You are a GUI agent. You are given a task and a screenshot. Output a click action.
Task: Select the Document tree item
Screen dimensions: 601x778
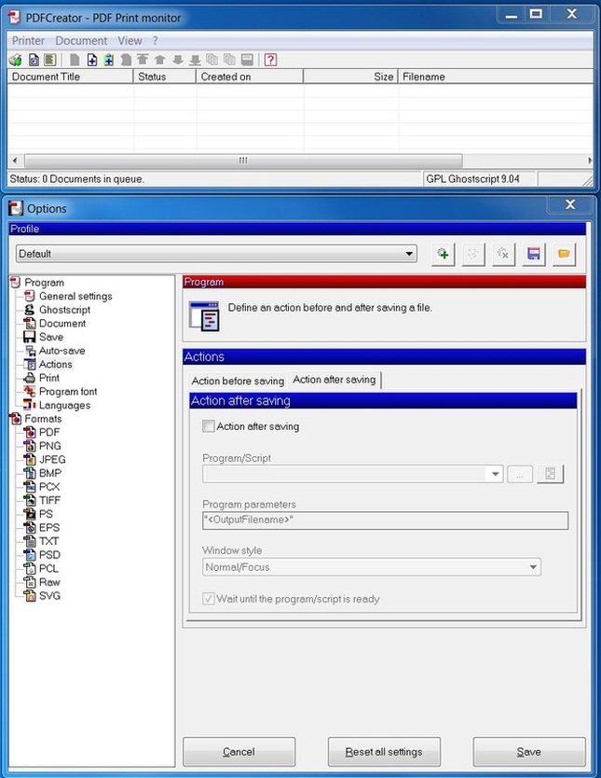(x=61, y=324)
